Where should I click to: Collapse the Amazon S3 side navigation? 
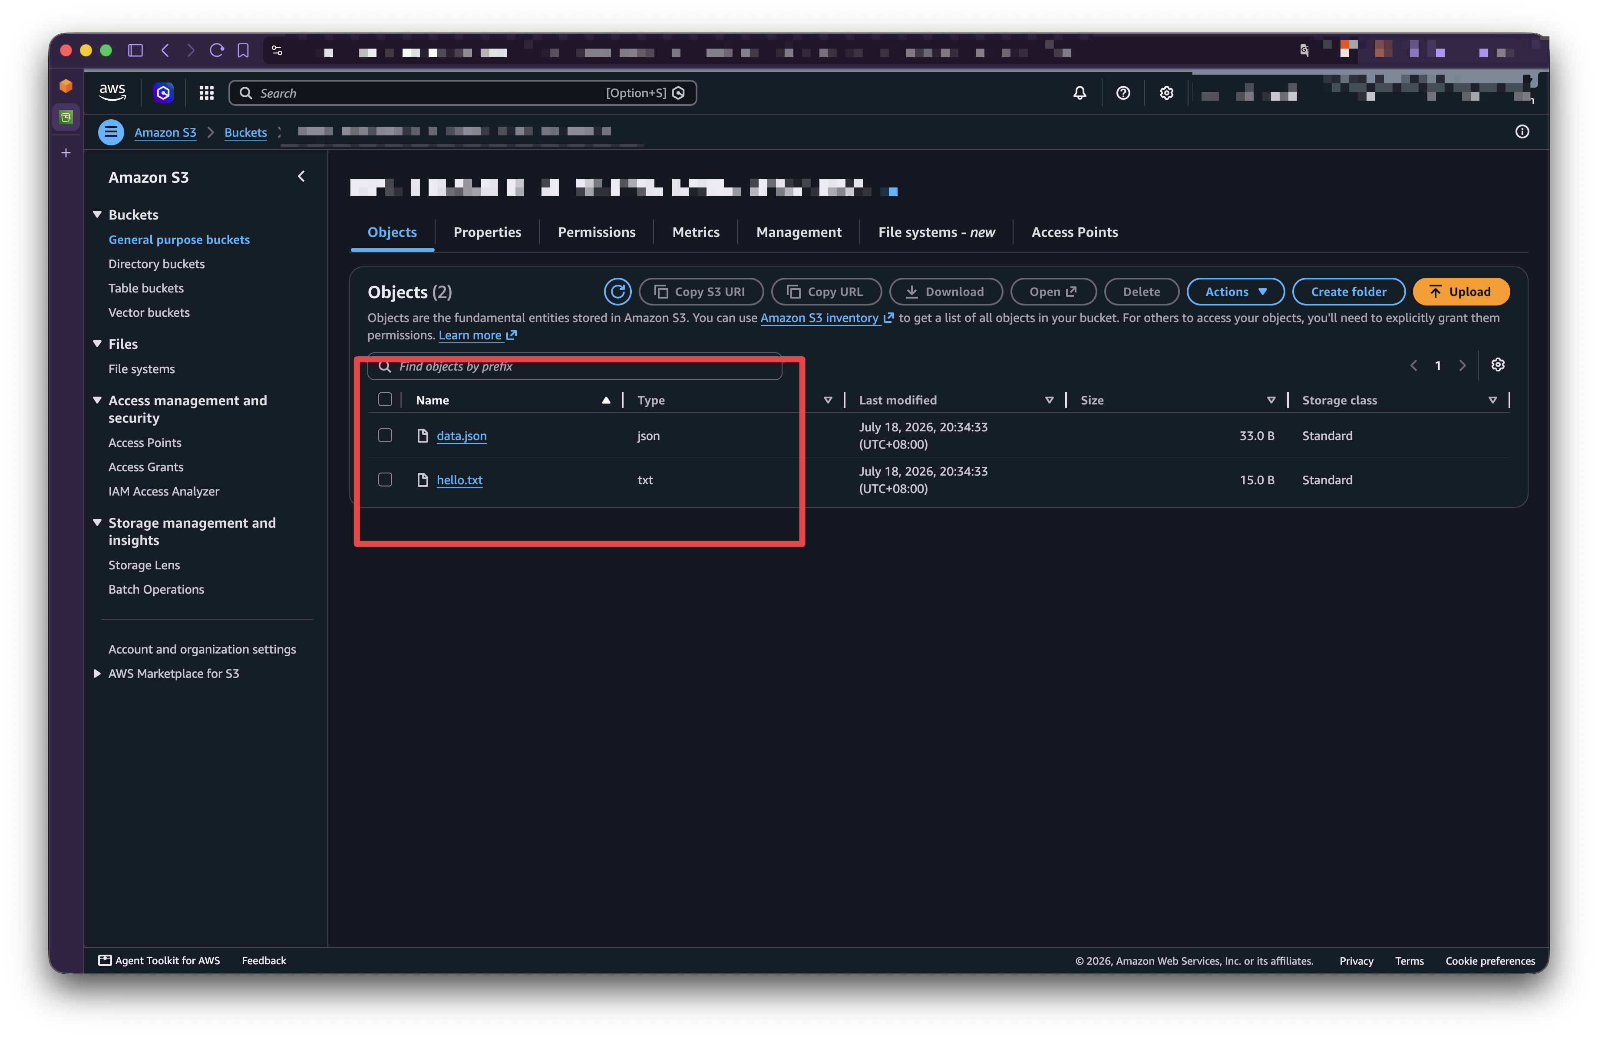tap(301, 177)
